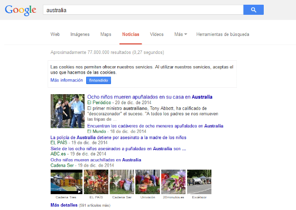The width and height of the screenshot is (296, 210).
Task: Play the Cadena Tres video thumbnail
Action: point(67,182)
